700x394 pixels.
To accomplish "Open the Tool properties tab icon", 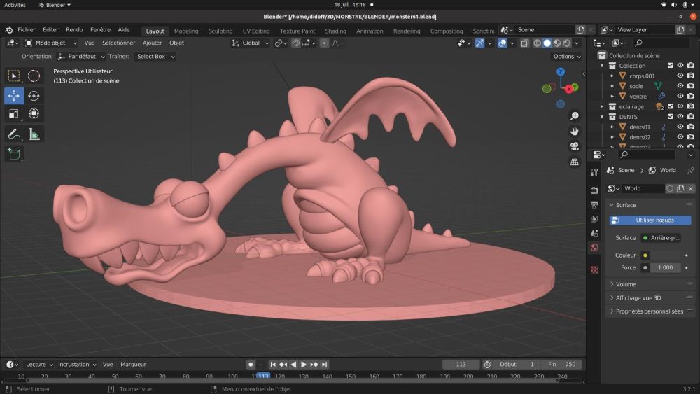I will (x=594, y=172).
